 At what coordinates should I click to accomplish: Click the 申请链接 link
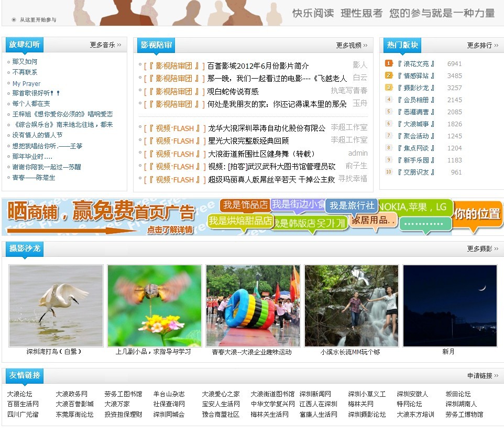point(483,375)
